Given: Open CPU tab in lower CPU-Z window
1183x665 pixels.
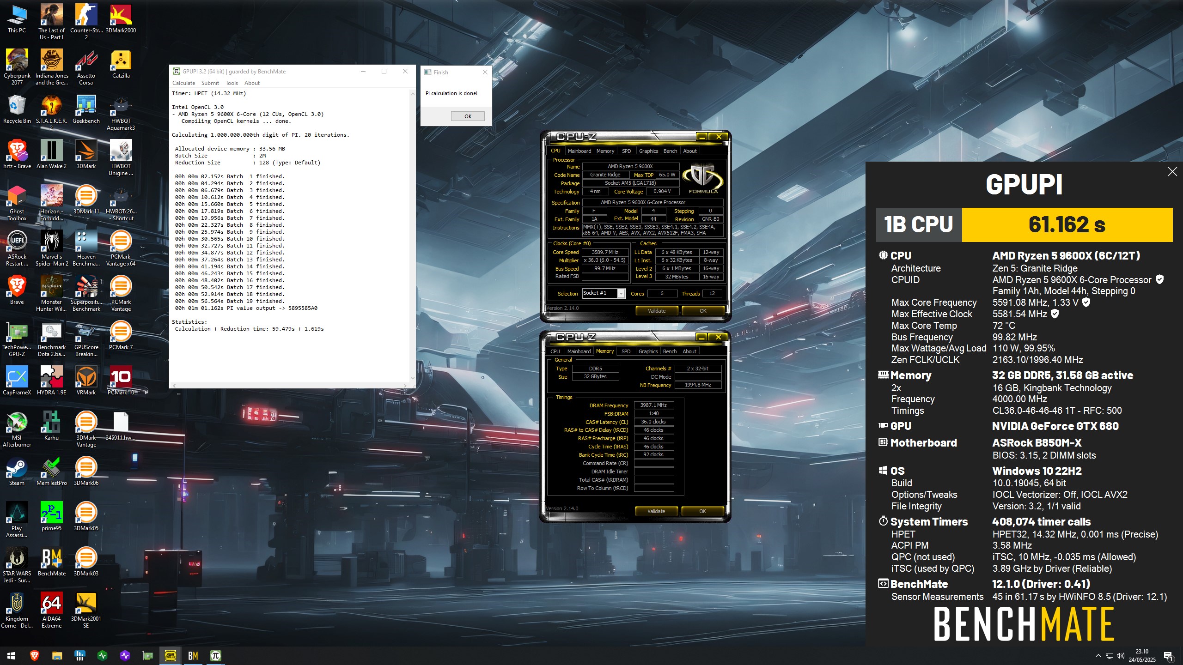Looking at the screenshot, I should [x=555, y=351].
